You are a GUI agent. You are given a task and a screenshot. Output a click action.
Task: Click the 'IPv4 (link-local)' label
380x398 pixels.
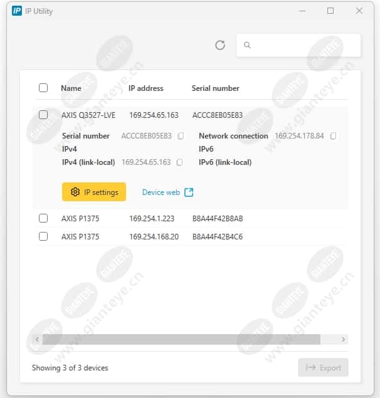[x=88, y=162]
